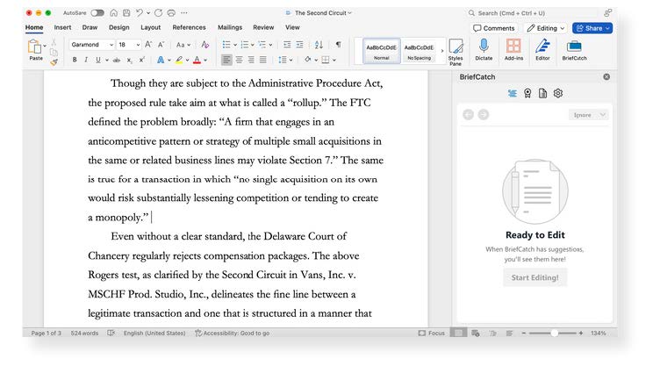Viewport: 660px width, 366px height.
Task: Click the Start Editing! button
Action: coord(535,277)
